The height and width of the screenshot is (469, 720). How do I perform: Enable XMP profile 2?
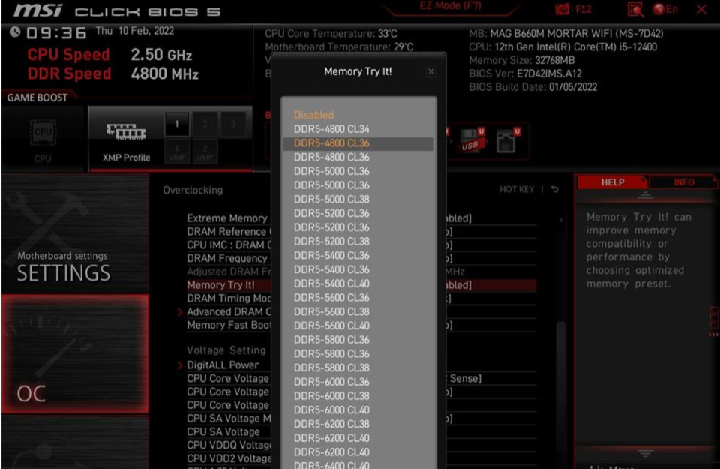205,124
